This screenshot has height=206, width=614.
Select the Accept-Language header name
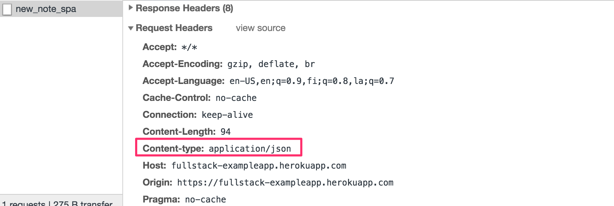click(x=183, y=81)
